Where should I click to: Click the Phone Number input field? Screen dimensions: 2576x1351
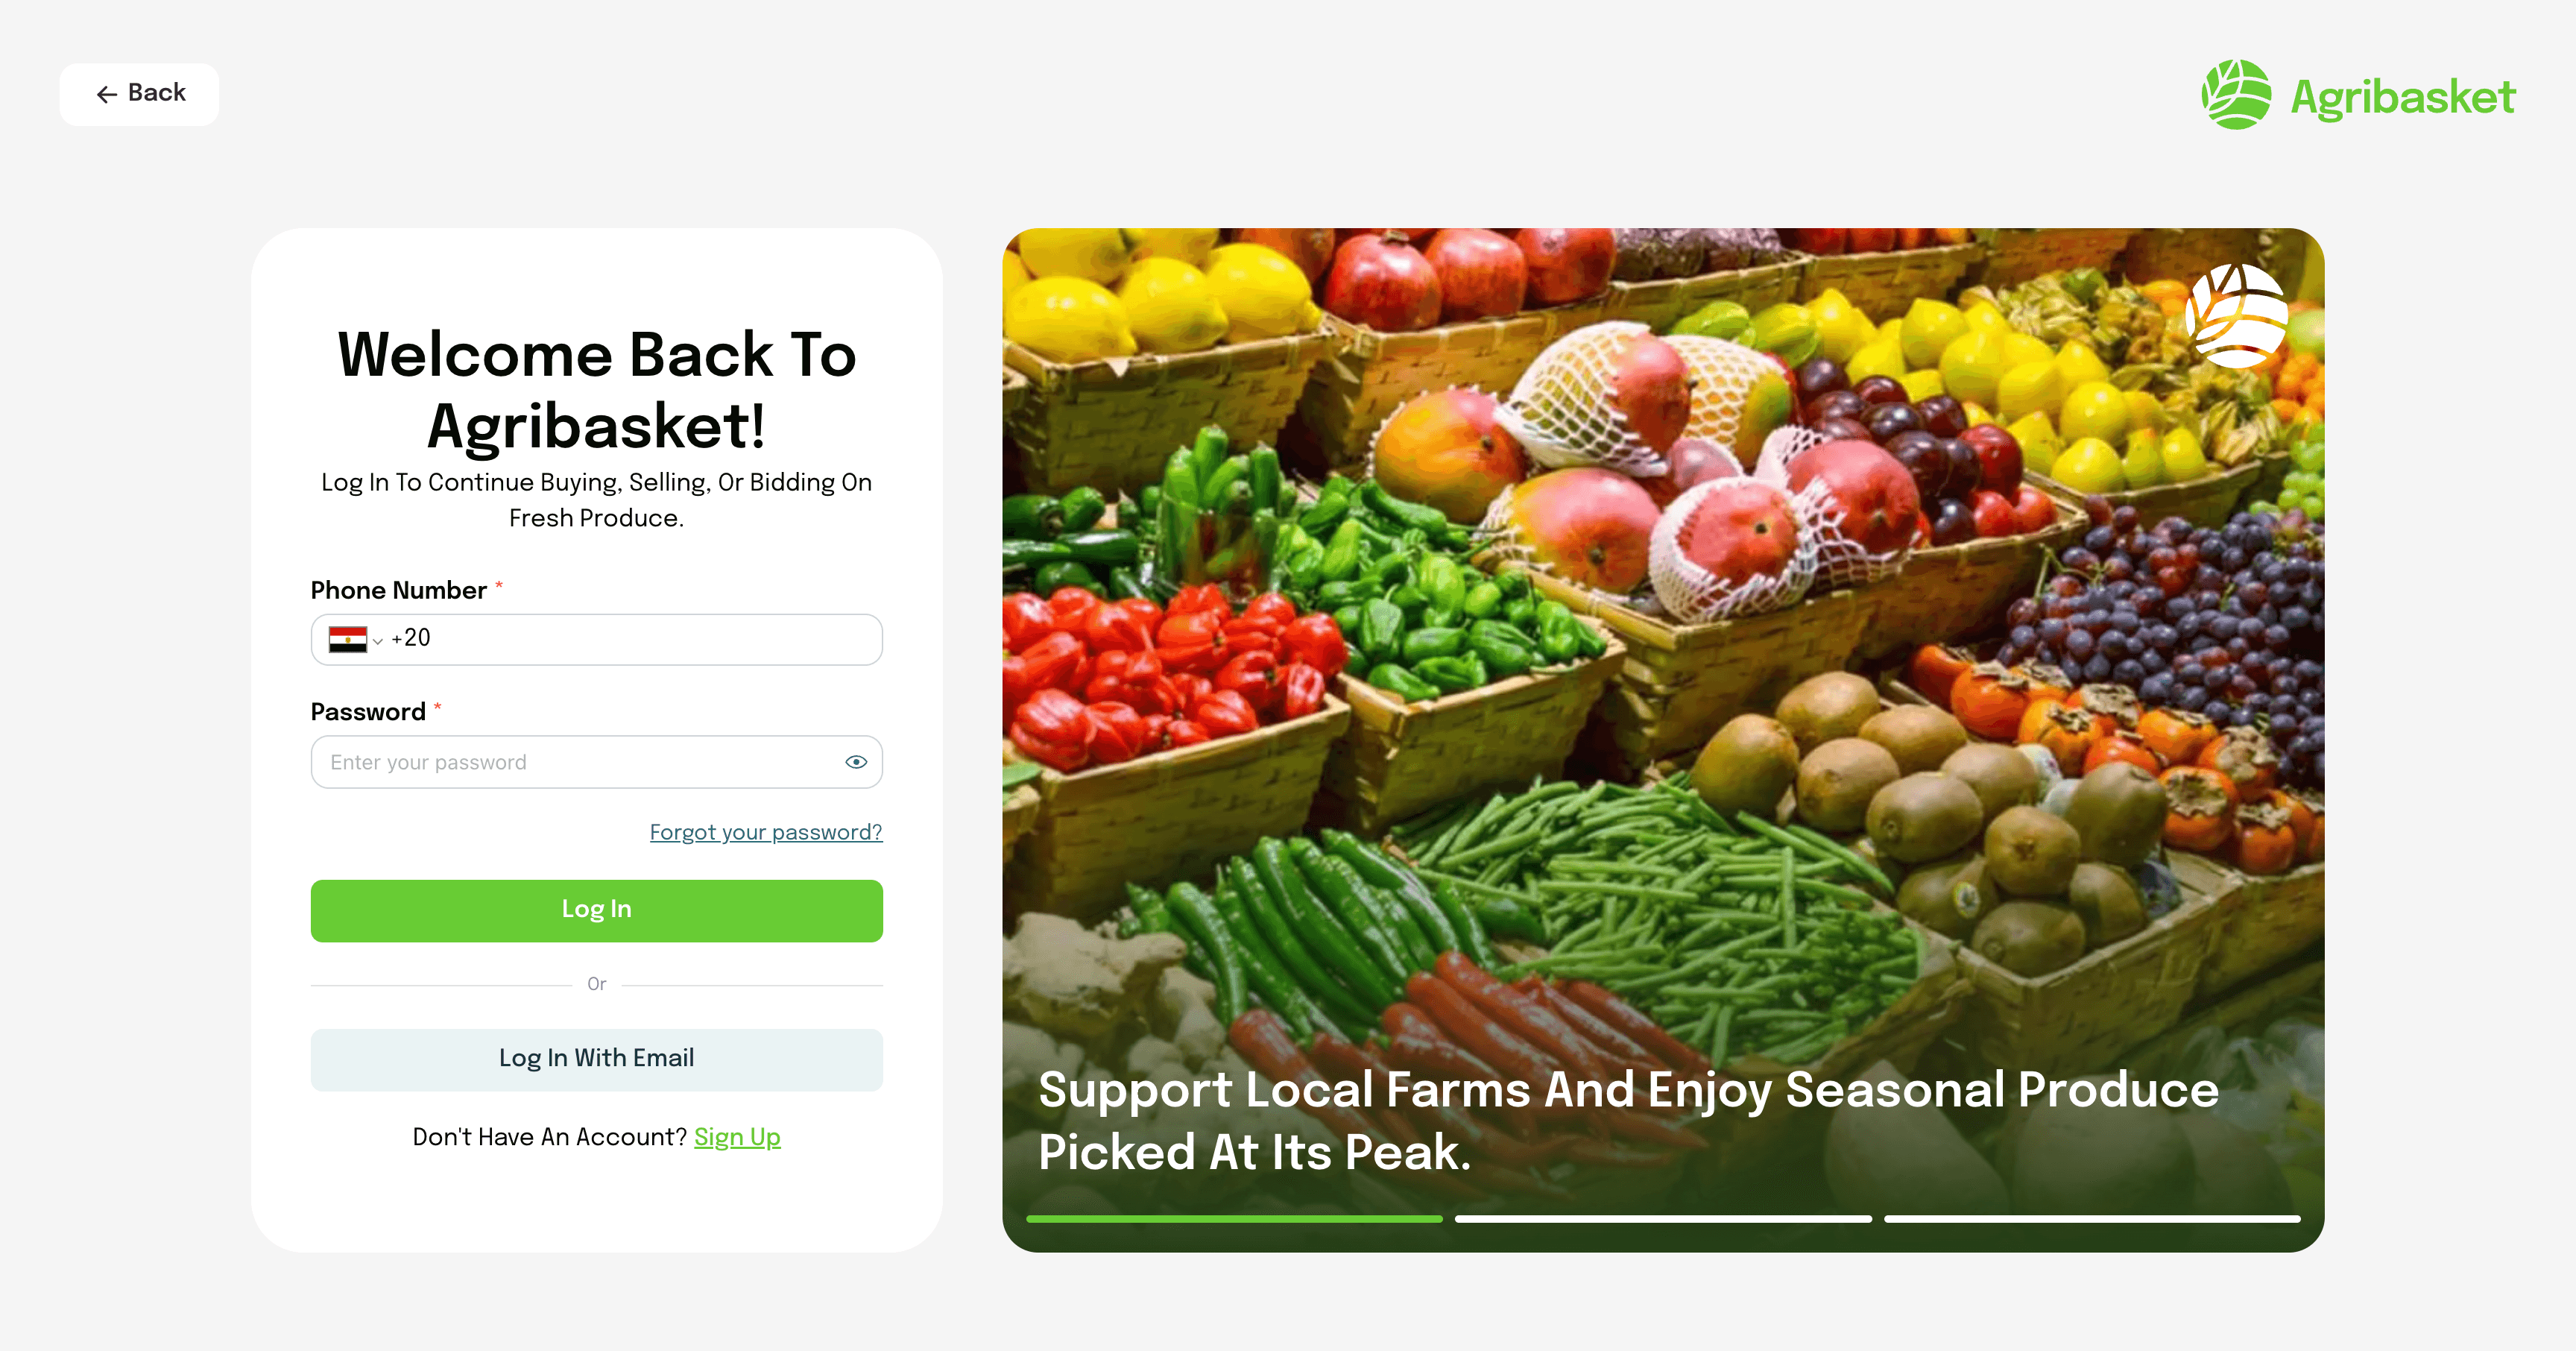pos(597,639)
